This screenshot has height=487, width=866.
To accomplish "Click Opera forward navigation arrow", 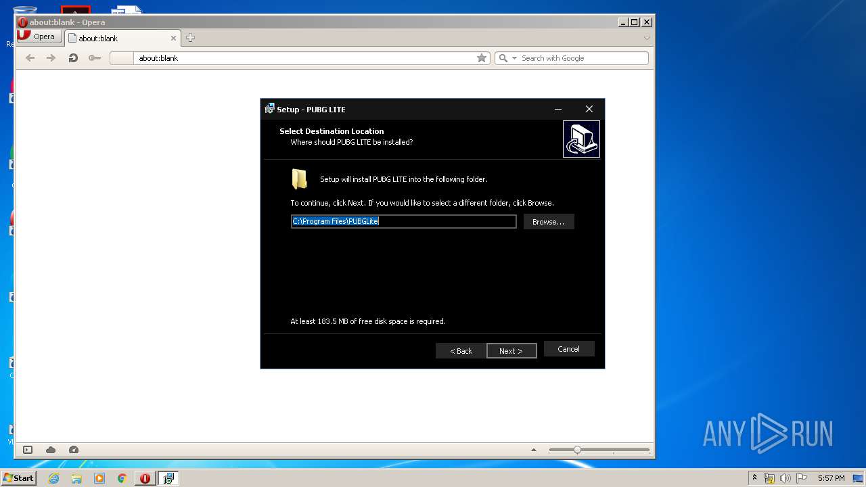I will (x=51, y=58).
